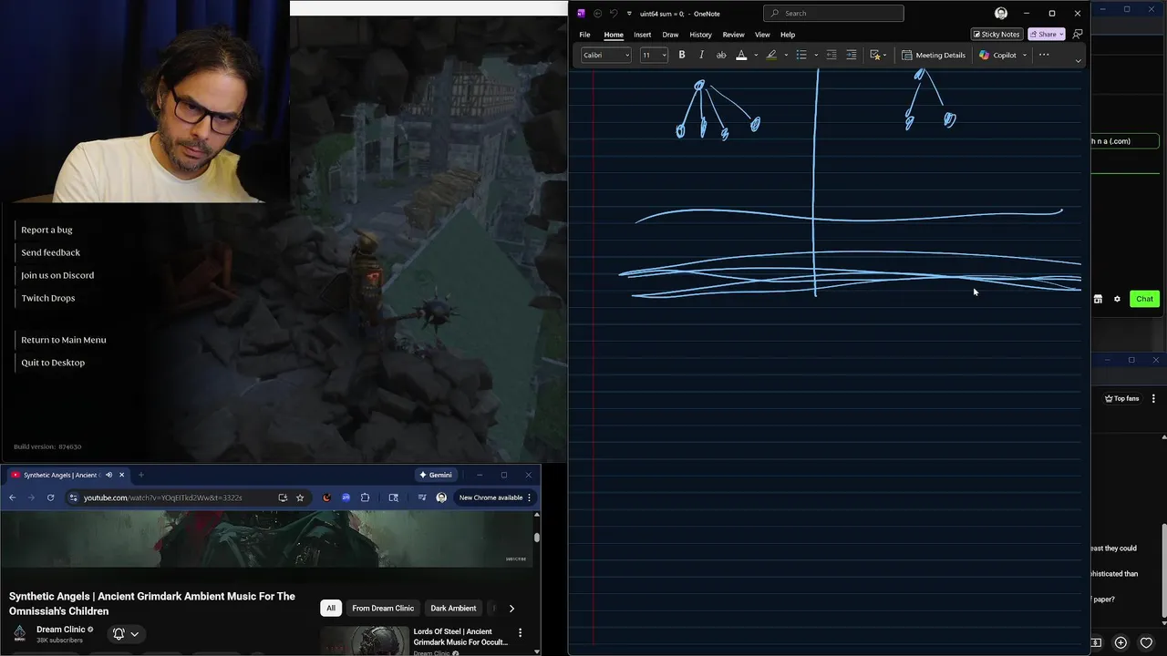This screenshot has width=1167, height=656.
Task: Go back in Chrome
Action: click(x=13, y=497)
